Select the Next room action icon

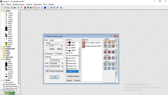pos(109,64)
